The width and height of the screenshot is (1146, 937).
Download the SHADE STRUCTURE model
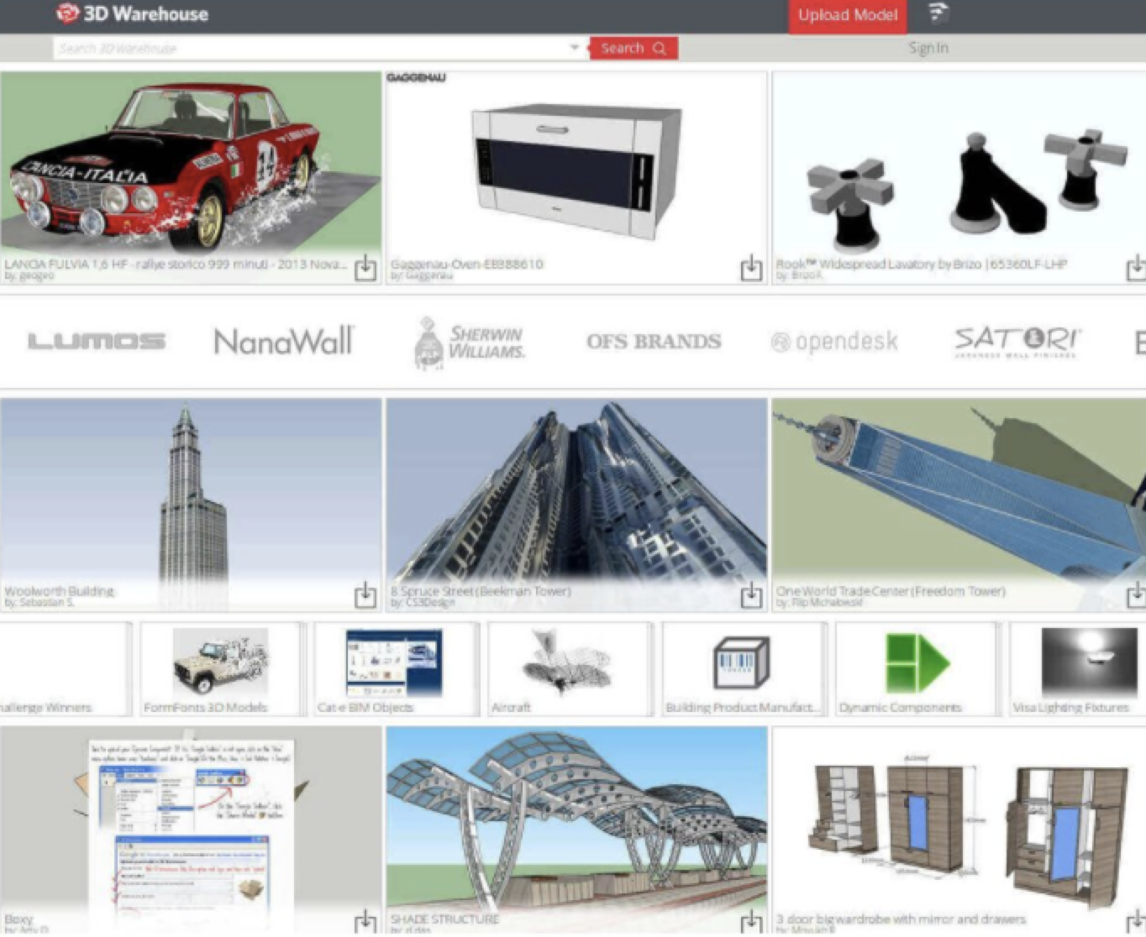751,922
